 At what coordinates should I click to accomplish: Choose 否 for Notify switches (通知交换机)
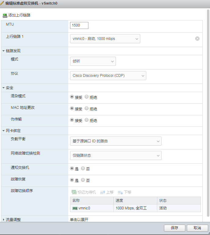point(83,168)
